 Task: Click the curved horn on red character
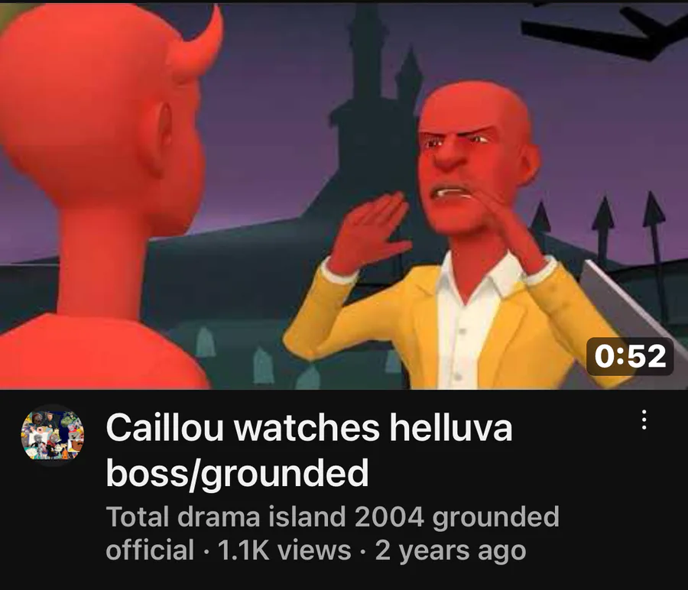(x=200, y=44)
